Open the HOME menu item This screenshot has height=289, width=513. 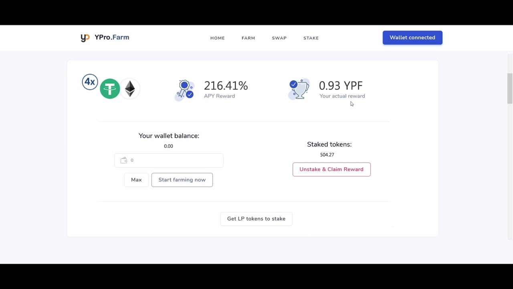218,38
